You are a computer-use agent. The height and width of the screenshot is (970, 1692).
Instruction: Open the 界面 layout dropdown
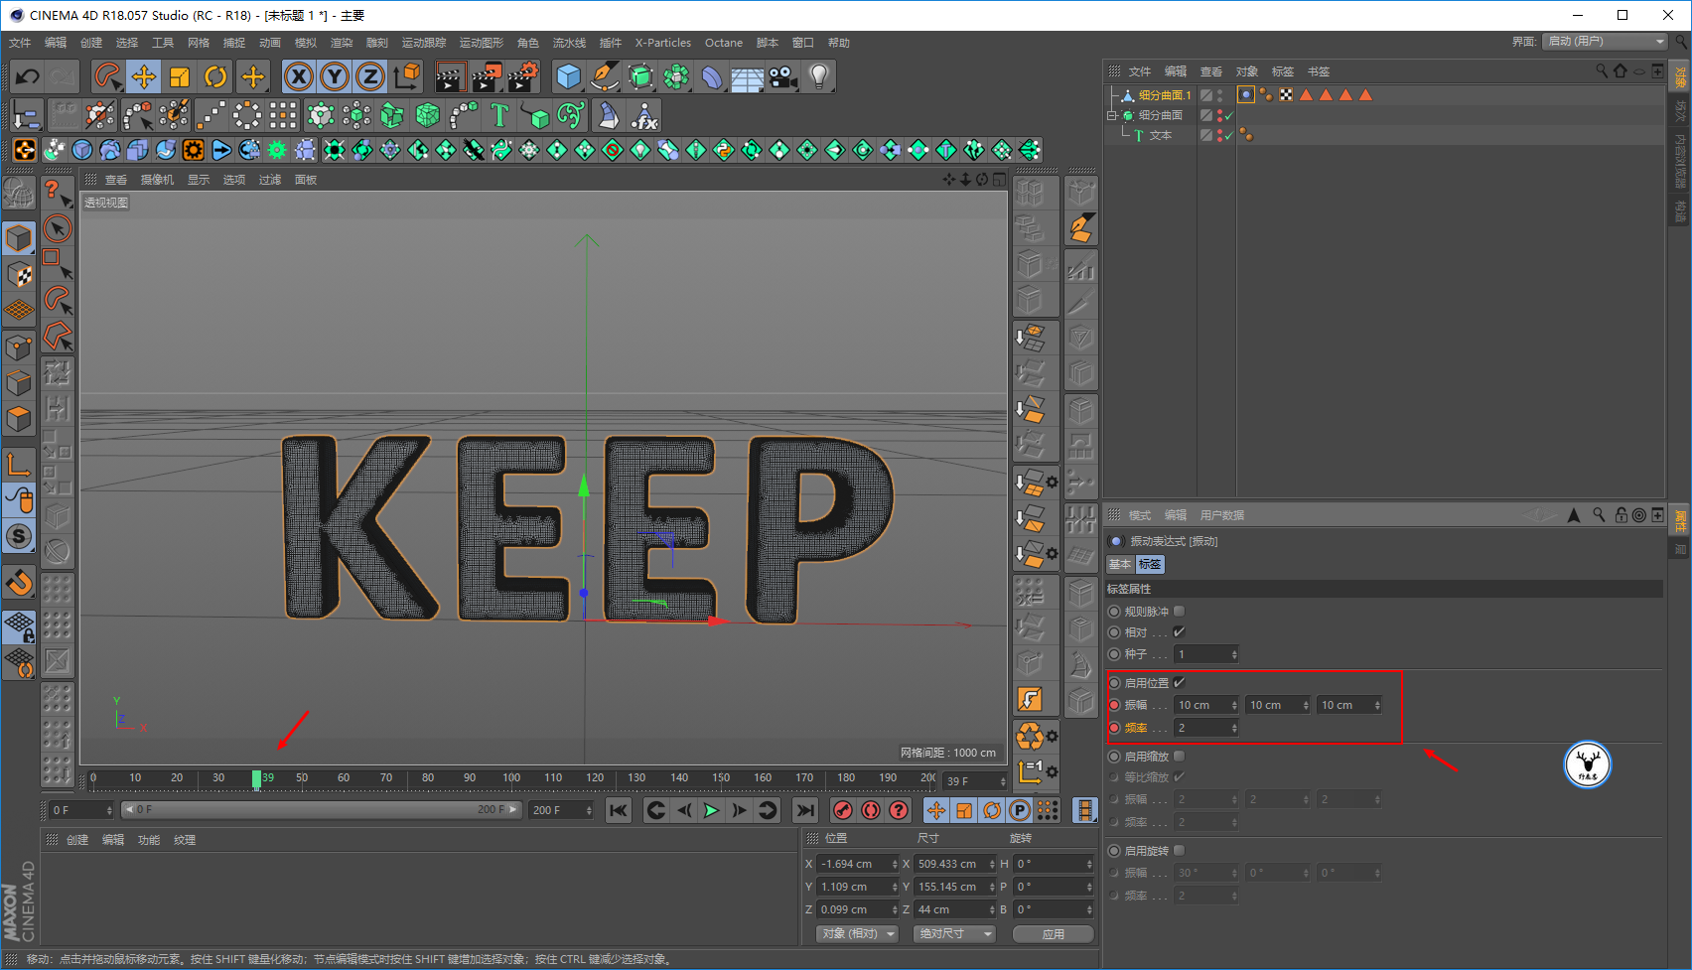coord(1605,42)
